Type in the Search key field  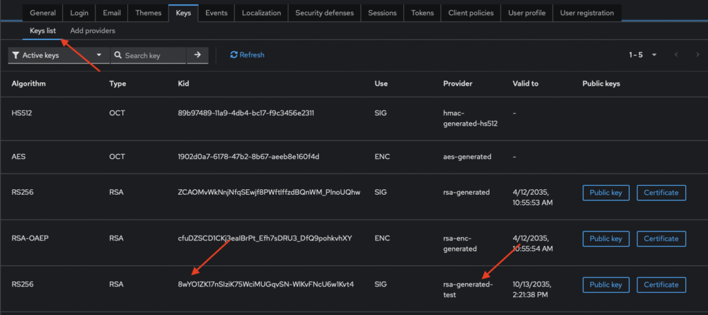tap(153, 55)
